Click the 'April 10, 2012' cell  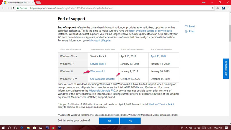click(x=133, y=56)
